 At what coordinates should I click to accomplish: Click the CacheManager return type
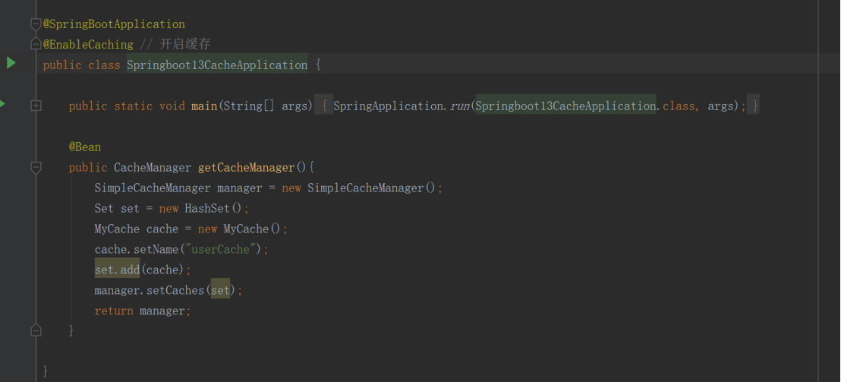153,167
